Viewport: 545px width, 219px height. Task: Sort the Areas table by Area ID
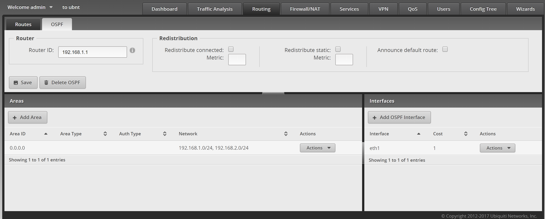click(x=46, y=134)
